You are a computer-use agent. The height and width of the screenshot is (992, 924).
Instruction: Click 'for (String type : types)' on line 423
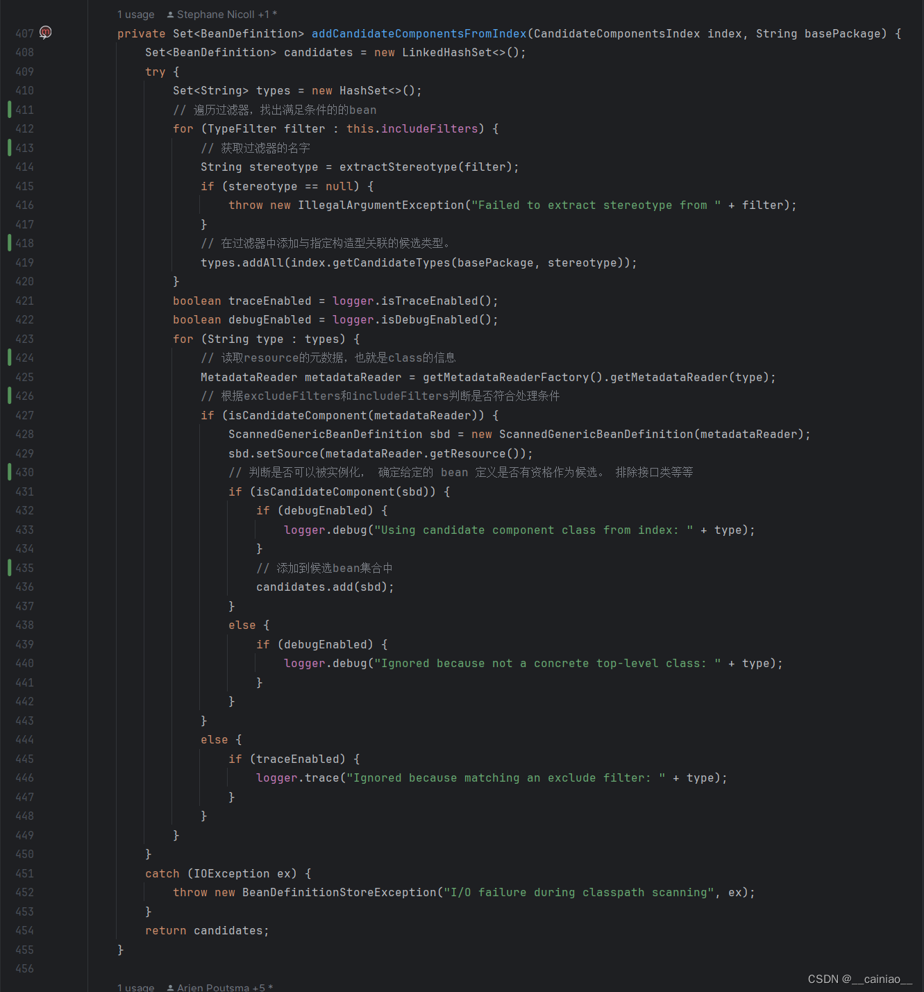coord(260,339)
